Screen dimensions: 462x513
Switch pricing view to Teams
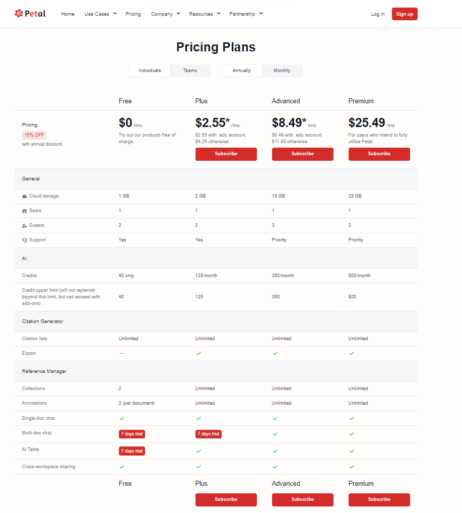coord(190,71)
